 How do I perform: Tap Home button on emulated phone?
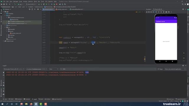pyautogui.click(x=166, y=61)
